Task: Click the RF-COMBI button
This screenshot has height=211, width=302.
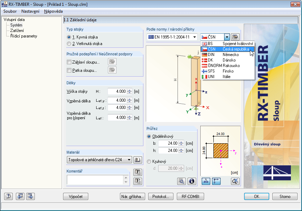Action: pyautogui.click(x=190, y=196)
